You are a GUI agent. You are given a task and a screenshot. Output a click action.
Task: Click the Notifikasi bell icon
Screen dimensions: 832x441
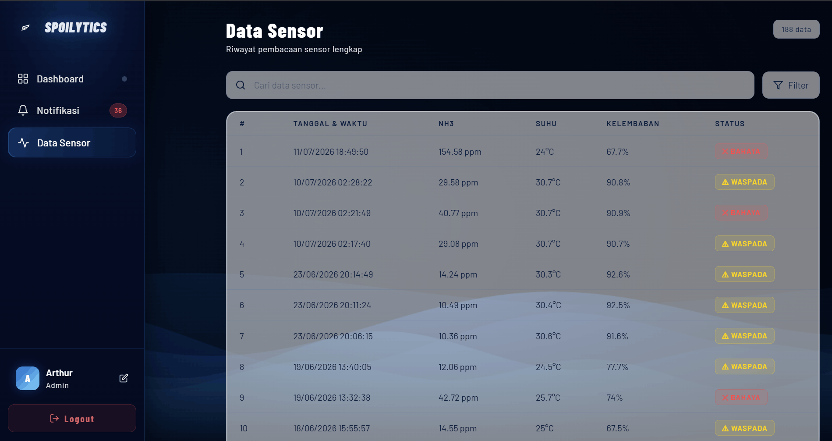point(23,110)
